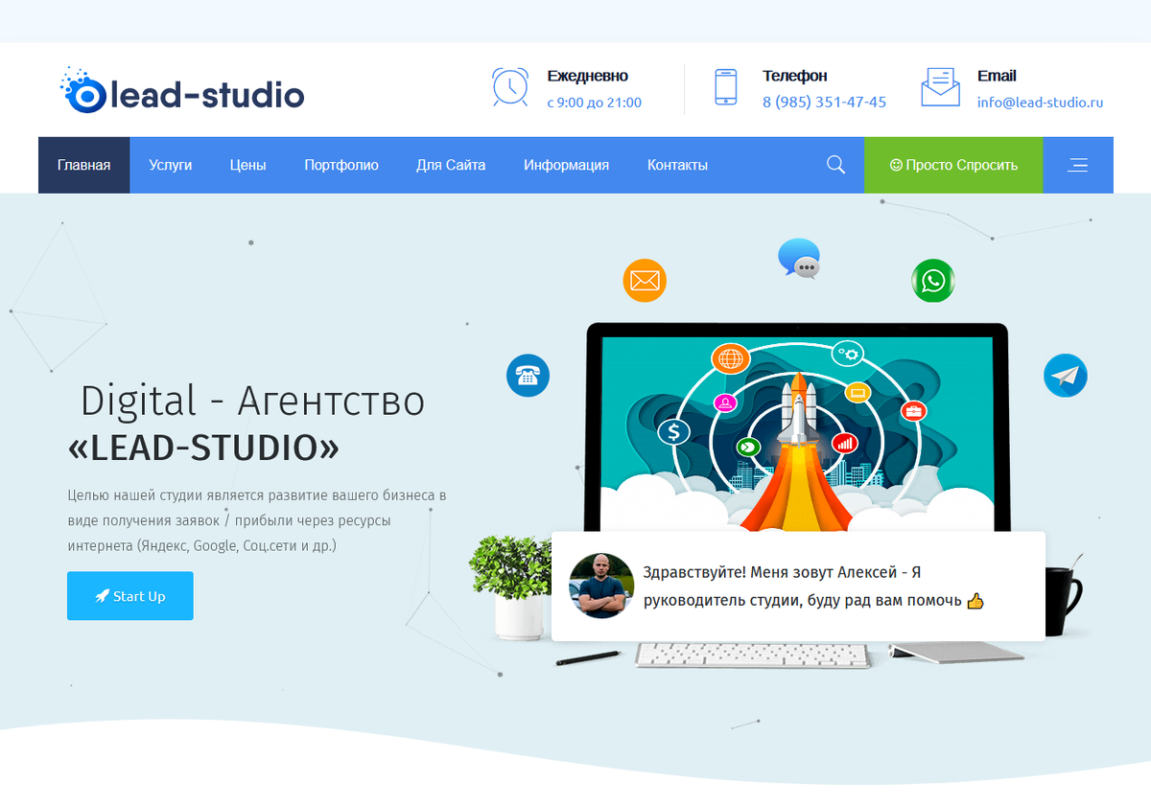Image resolution: width=1151 pixels, height=805 pixels.
Task: Click the green Просто Спросить button
Action: pyautogui.click(x=953, y=165)
